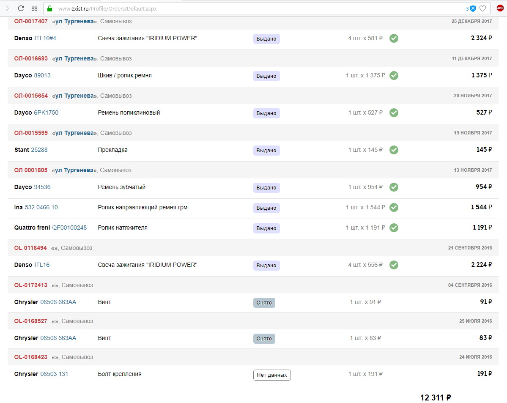The image size is (507, 403).
Task: Click the Болт крепления description
Action: (120, 374)
